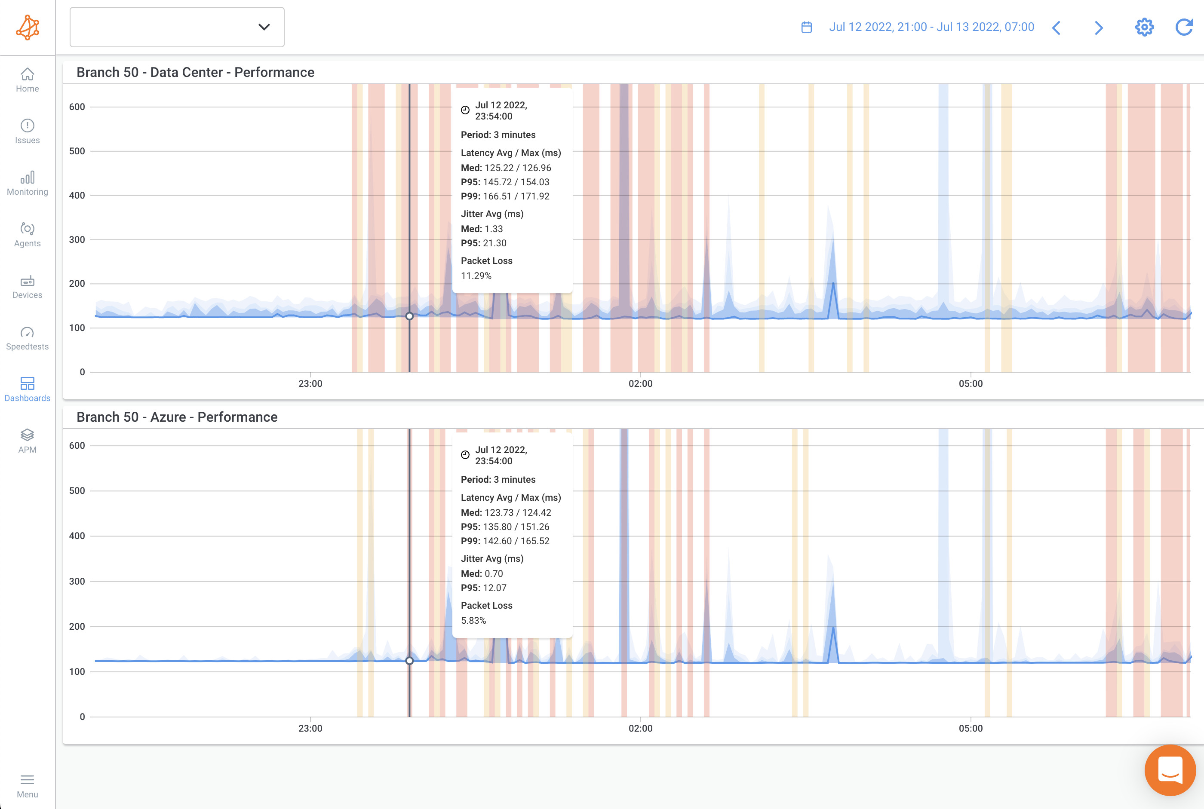The height and width of the screenshot is (809, 1204).
Task: Open the Menu at the bottom
Action: click(x=27, y=784)
